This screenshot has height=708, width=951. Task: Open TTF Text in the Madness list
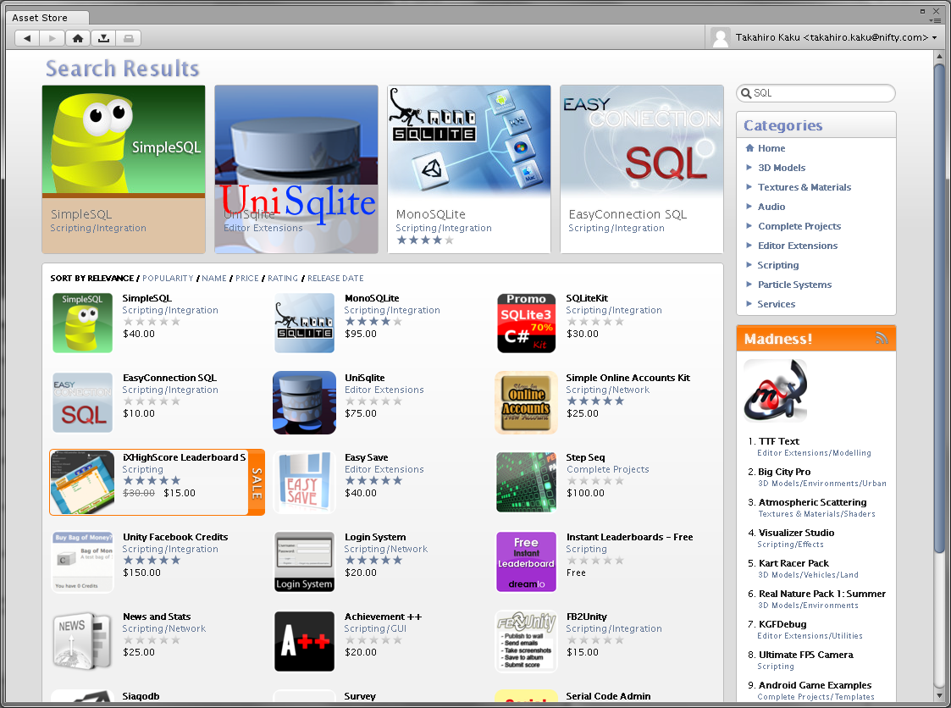[779, 441]
